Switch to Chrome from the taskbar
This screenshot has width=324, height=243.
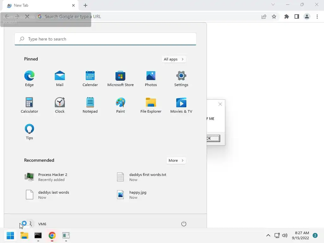[52, 235]
